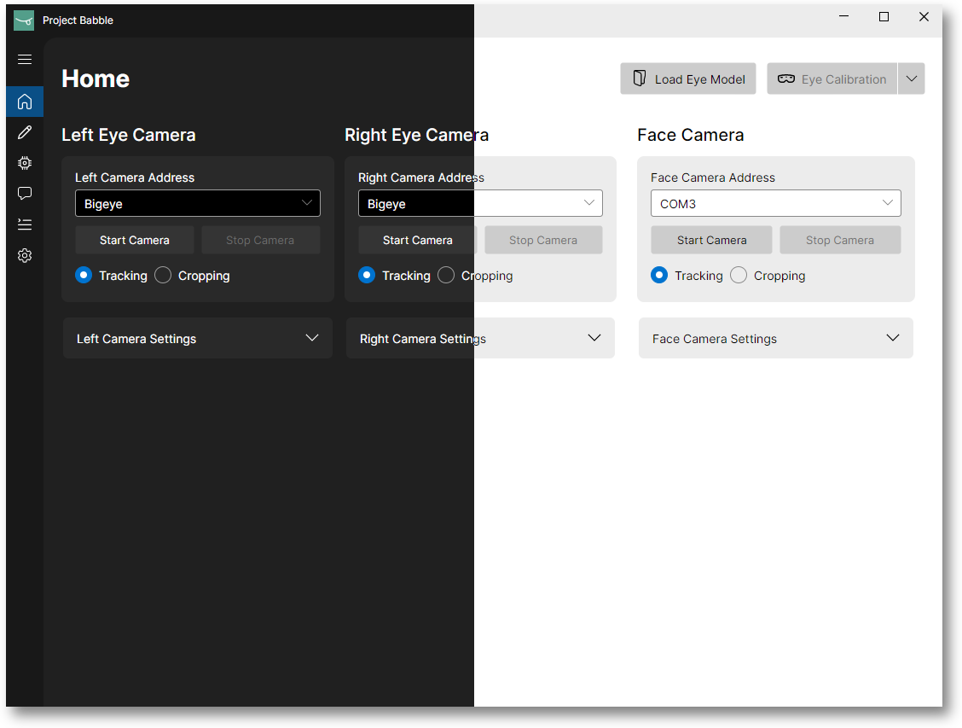Image resolution: width=962 pixels, height=728 pixels.
Task: Expand Right Camera Settings
Action: coord(480,338)
